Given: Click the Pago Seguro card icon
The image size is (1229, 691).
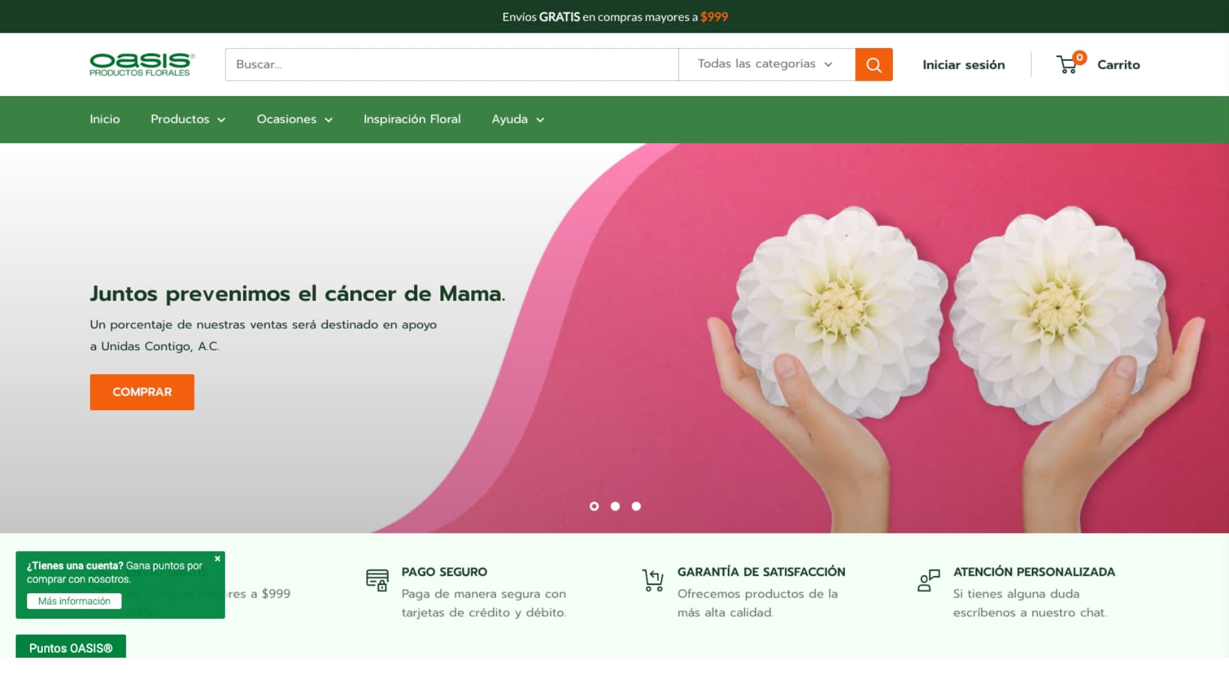Looking at the screenshot, I should tap(377, 580).
